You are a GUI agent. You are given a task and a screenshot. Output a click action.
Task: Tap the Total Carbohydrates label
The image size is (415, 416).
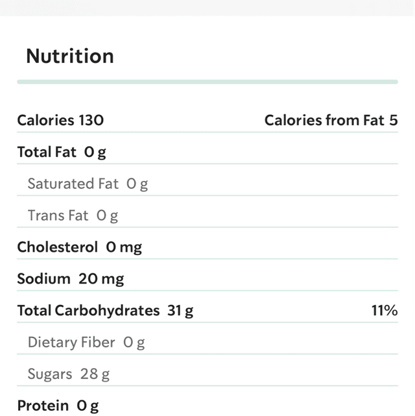(x=88, y=311)
